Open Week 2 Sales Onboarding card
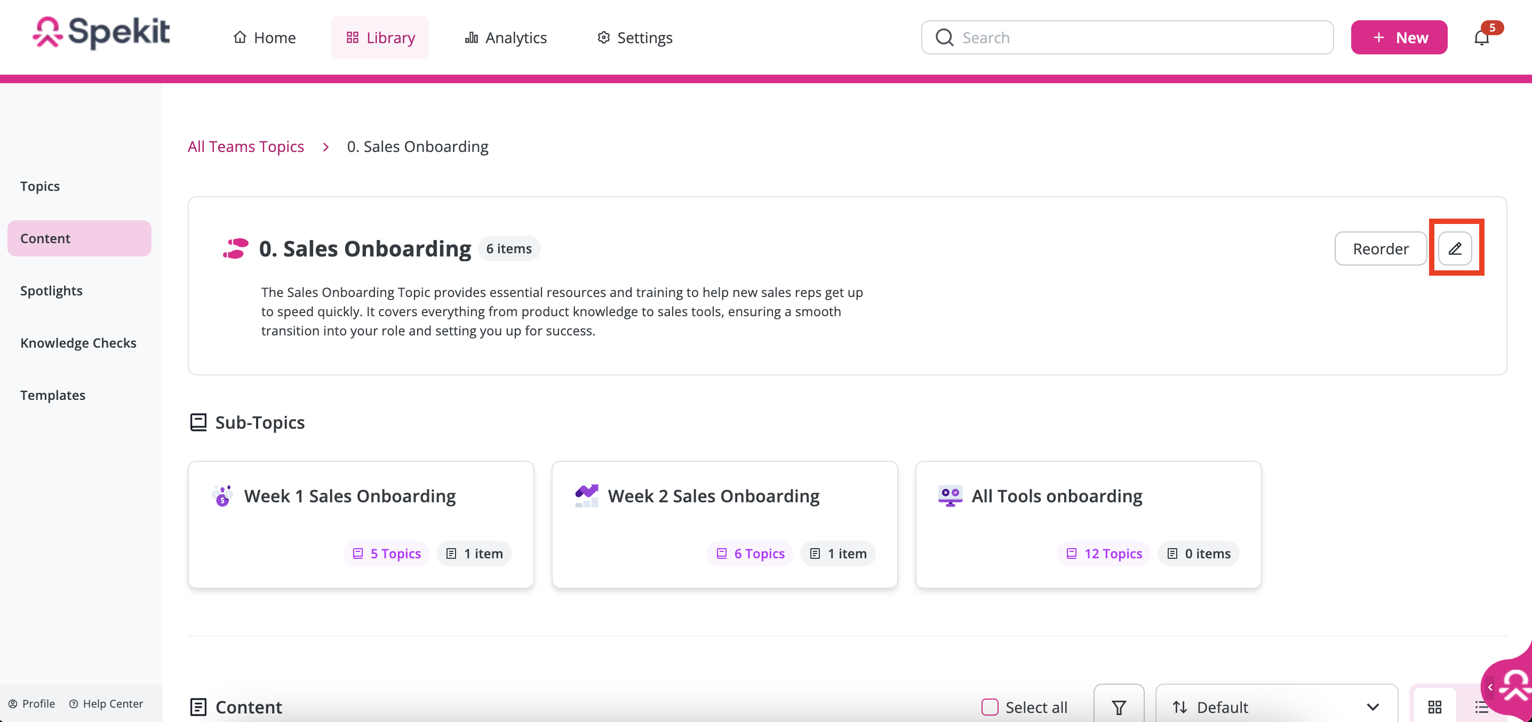 click(x=724, y=525)
